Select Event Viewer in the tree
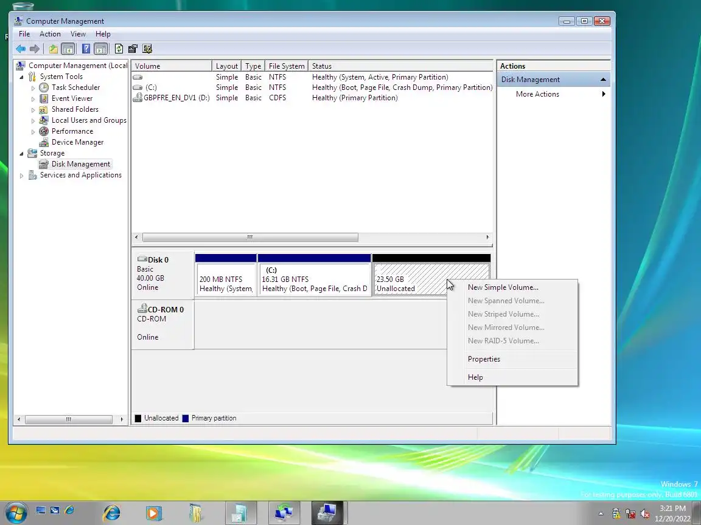Image resolution: width=701 pixels, height=525 pixels. [x=72, y=98]
